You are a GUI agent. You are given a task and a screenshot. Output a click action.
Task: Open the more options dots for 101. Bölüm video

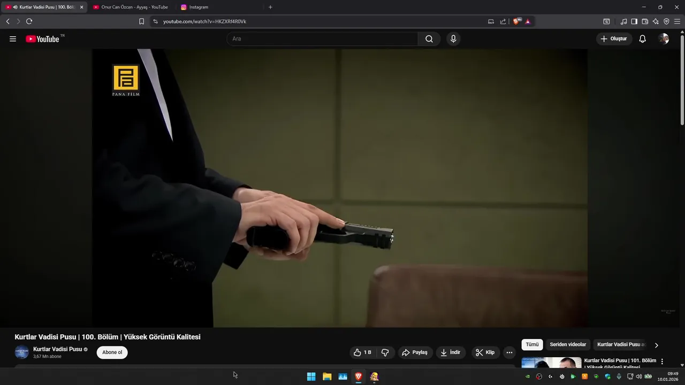pos(662,361)
